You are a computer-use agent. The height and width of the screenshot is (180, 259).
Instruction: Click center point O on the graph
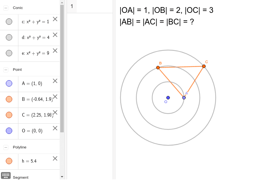[x=168, y=98]
